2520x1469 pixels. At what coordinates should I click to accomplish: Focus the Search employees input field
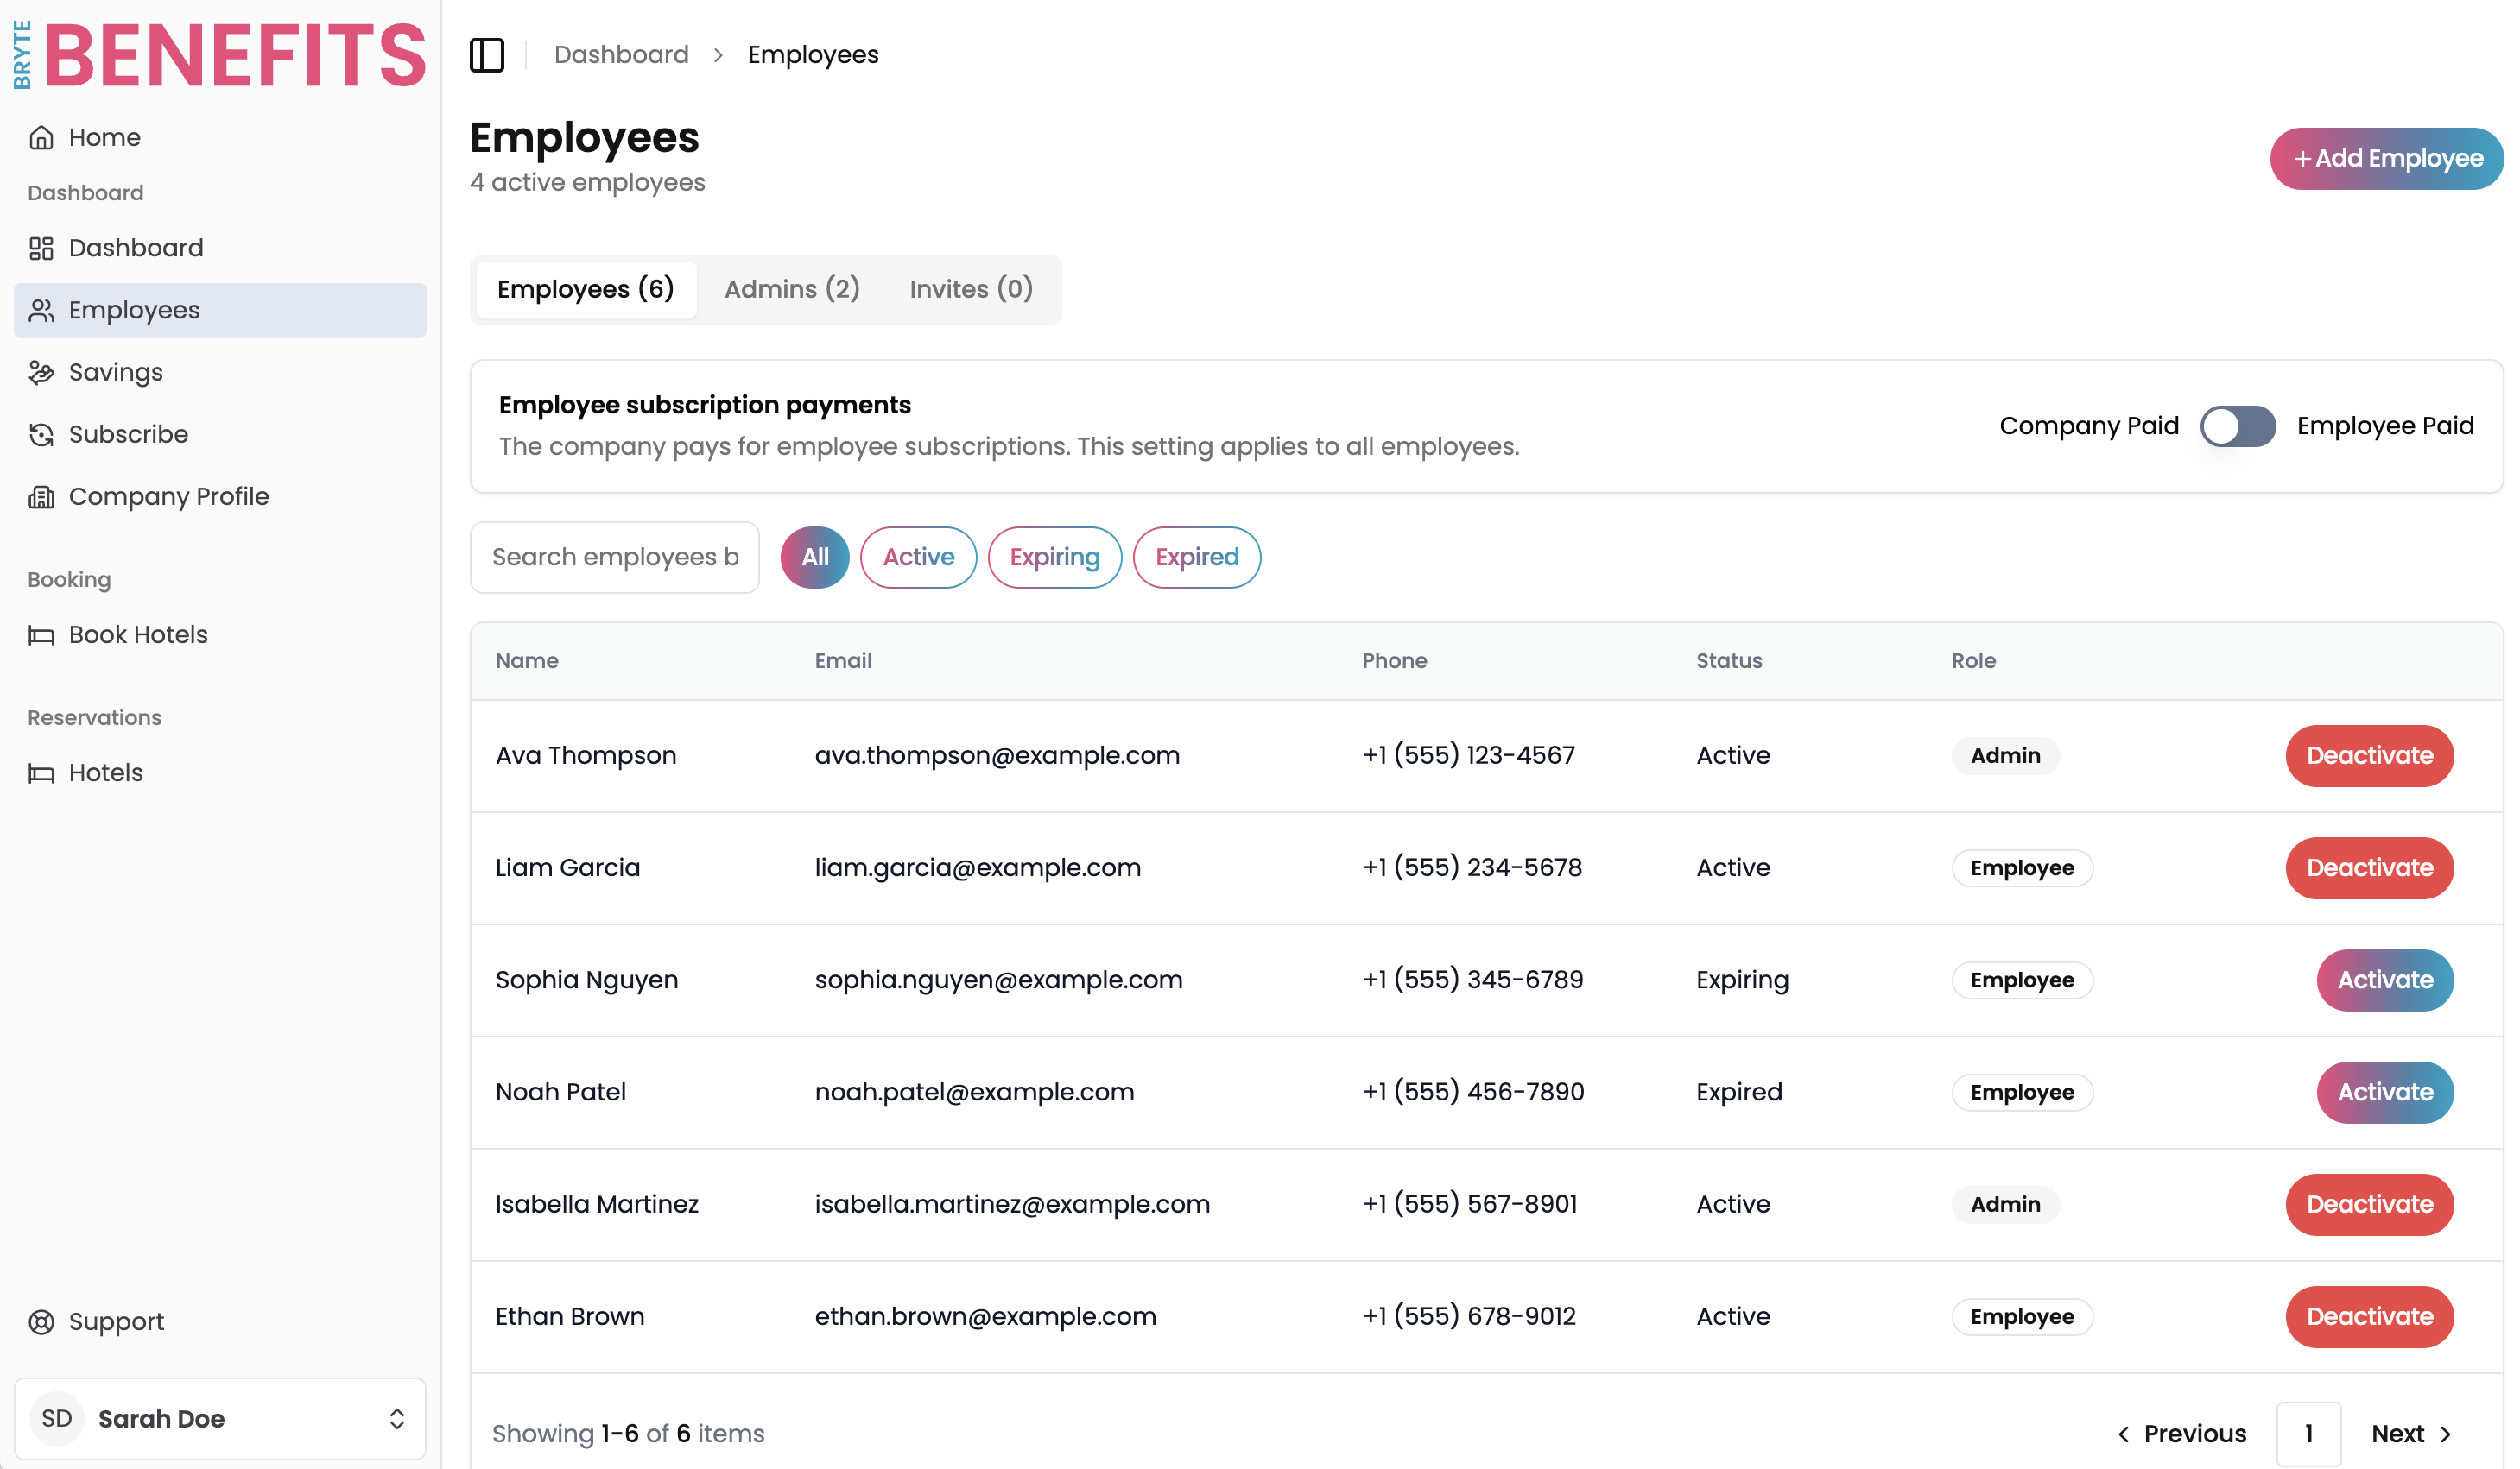(614, 558)
